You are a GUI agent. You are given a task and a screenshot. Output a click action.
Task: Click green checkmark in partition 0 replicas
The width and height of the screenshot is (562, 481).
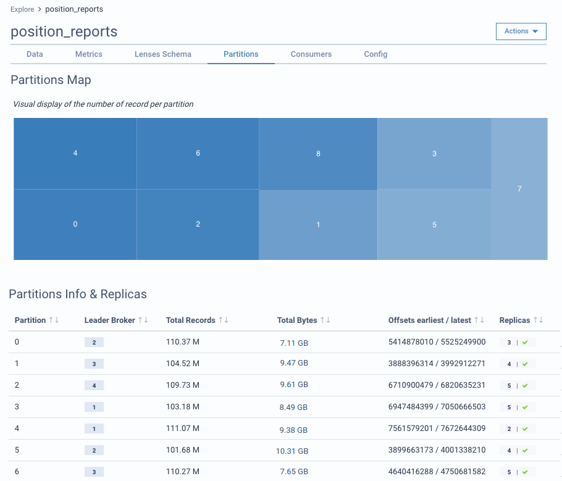(525, 343)
